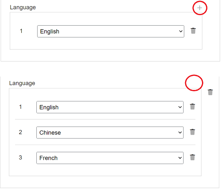Add a new language with the plus icon
This screenshot has width=221, height=189.
click(200, 8)
